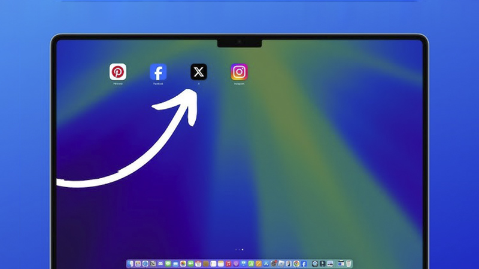Start FaceTime from the Dock

(190, 264)
